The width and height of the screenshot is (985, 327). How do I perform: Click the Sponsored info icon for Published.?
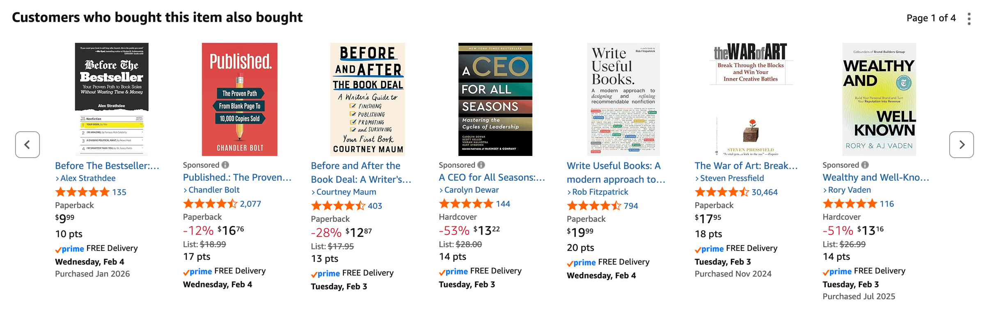tap(225, 165)
